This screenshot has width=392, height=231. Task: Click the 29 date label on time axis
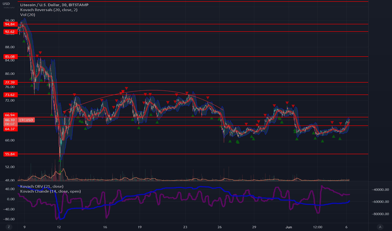tap(254, 227)
